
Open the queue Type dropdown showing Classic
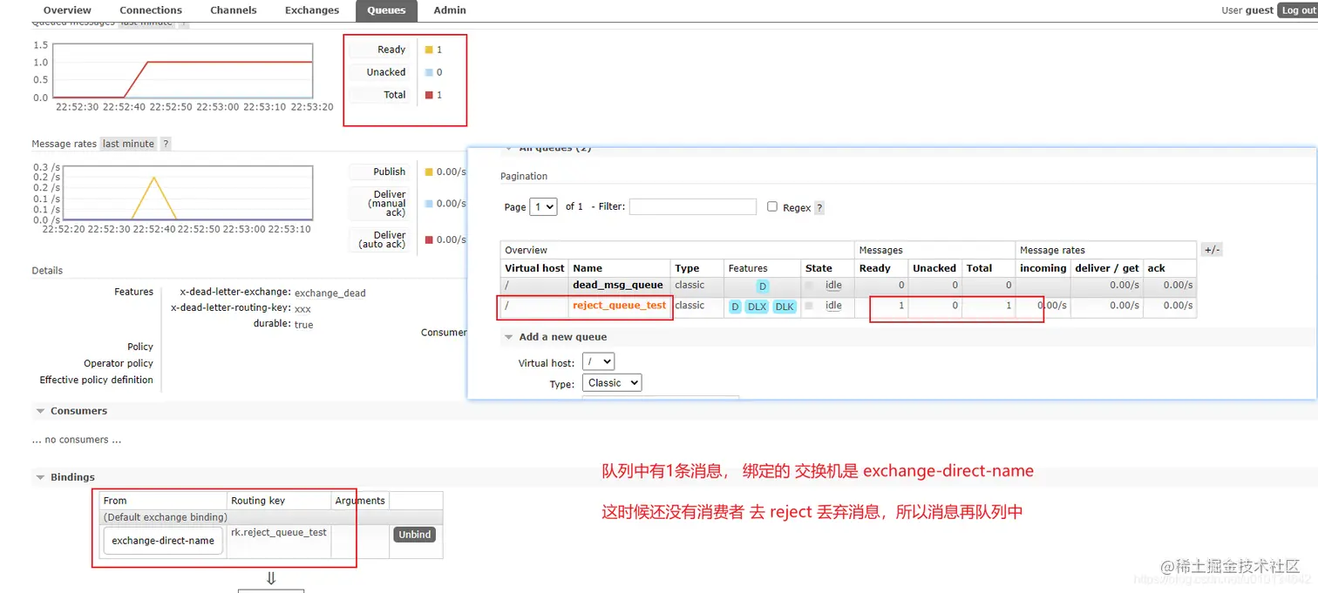pyautogui.click(x=612, y=382)
